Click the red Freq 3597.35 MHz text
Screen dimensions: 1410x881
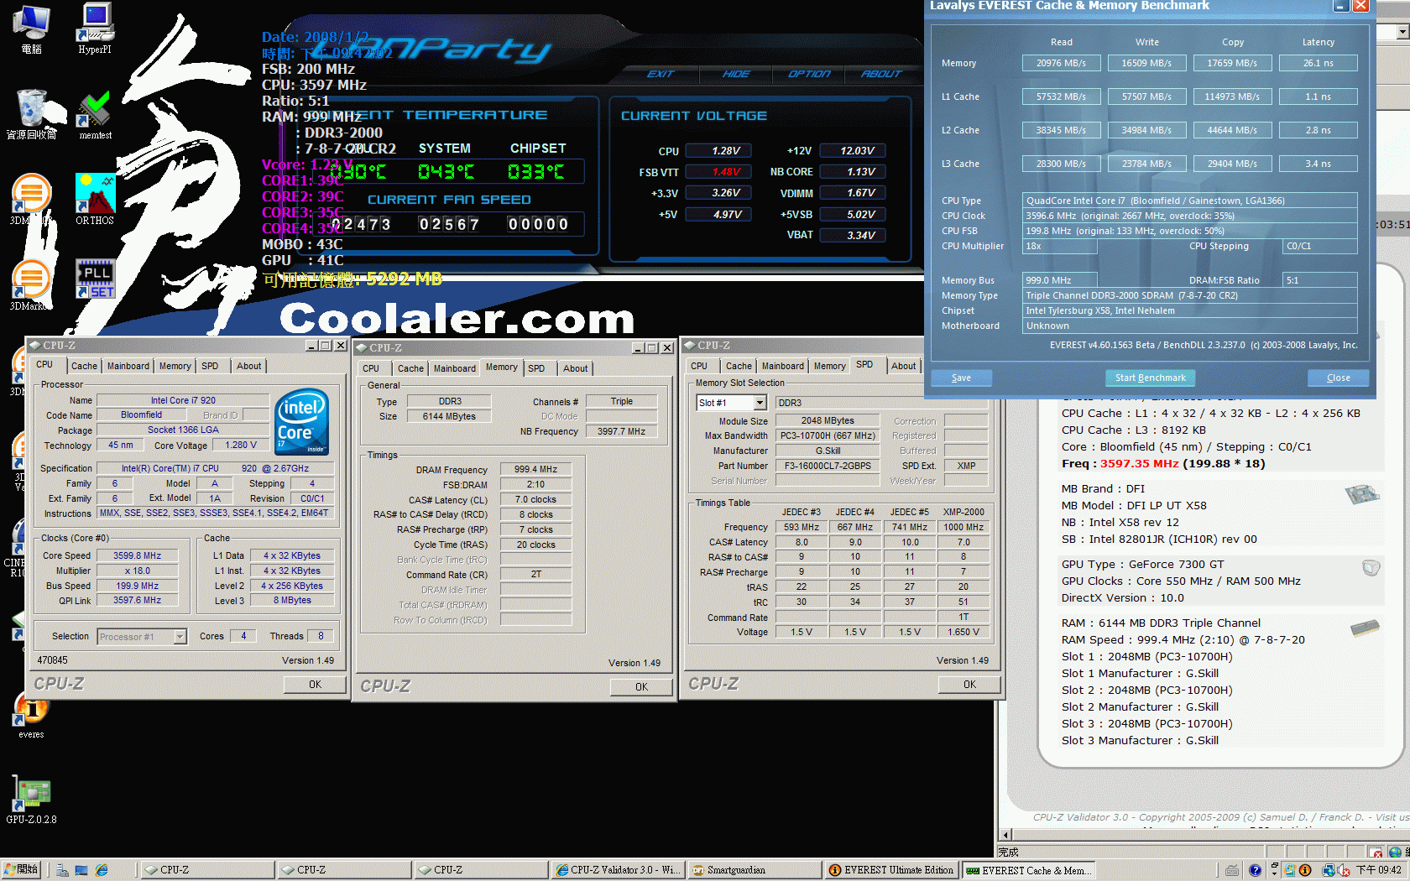[1120, 463]
